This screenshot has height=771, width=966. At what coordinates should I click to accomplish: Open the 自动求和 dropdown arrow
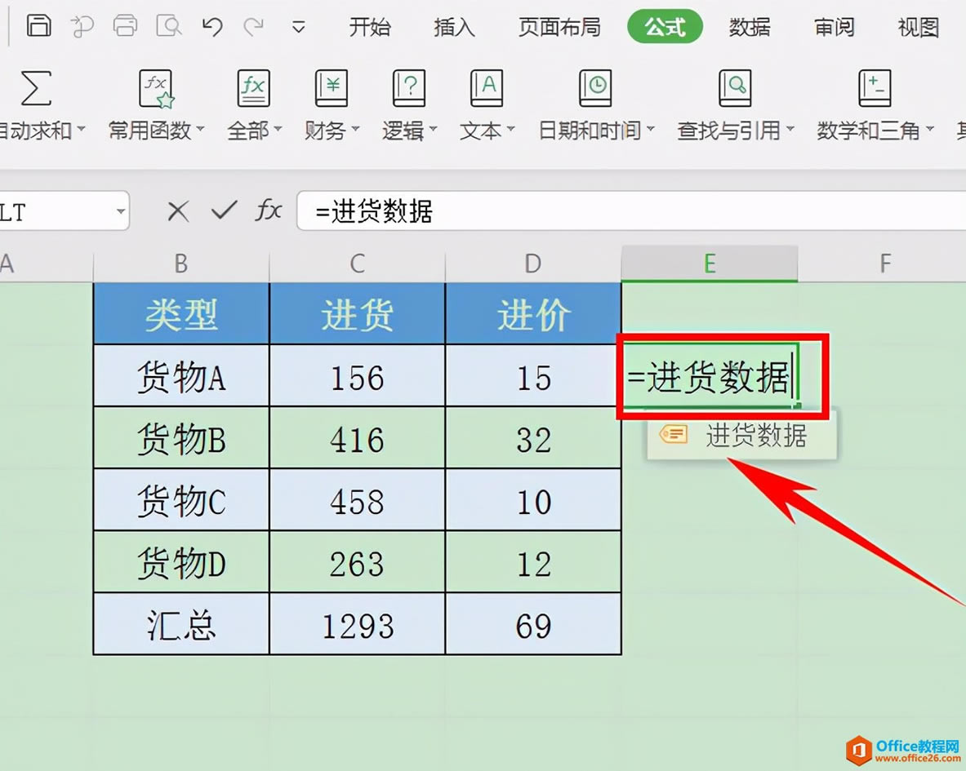tap(81, 130)
